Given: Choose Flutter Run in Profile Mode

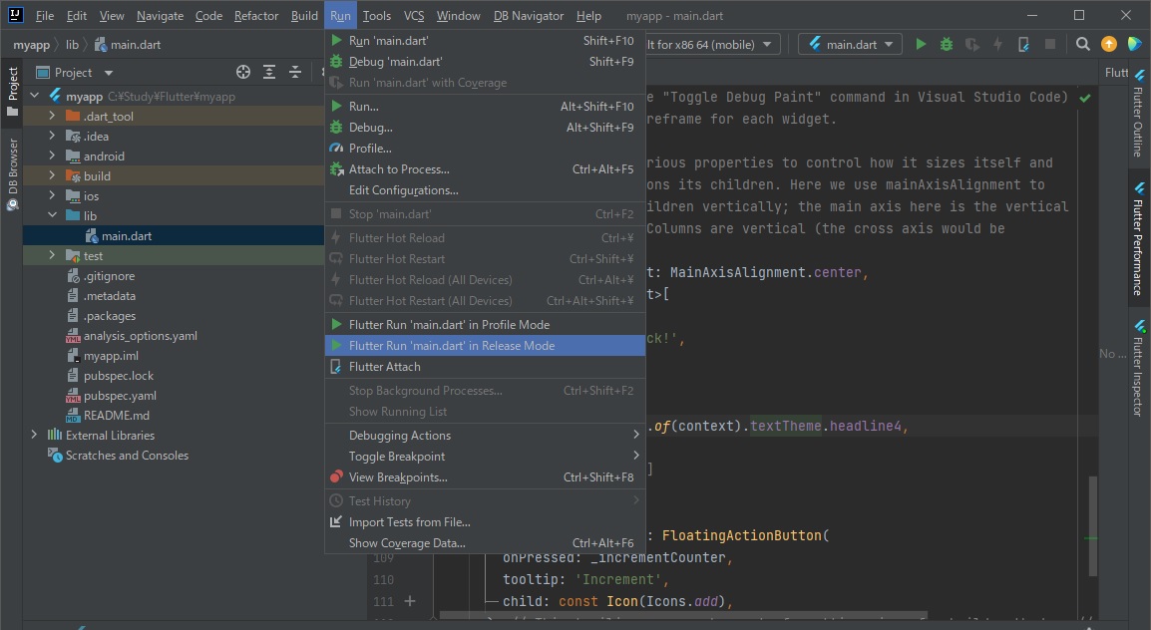Looking at the screenshot, I should pyautogui.click(x=485, y=324).
